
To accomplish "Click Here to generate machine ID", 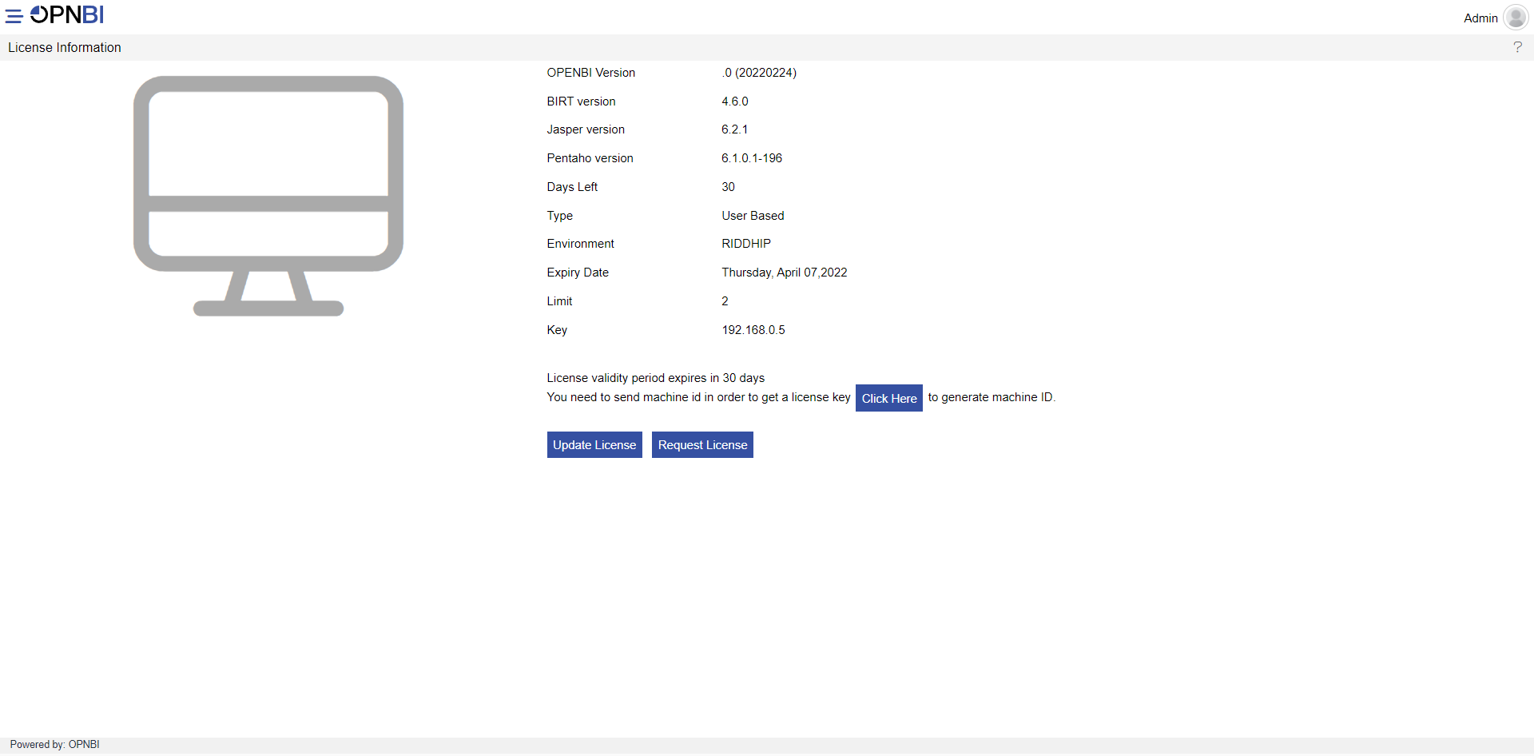I will pyautogui.click(x=889, y=398).
